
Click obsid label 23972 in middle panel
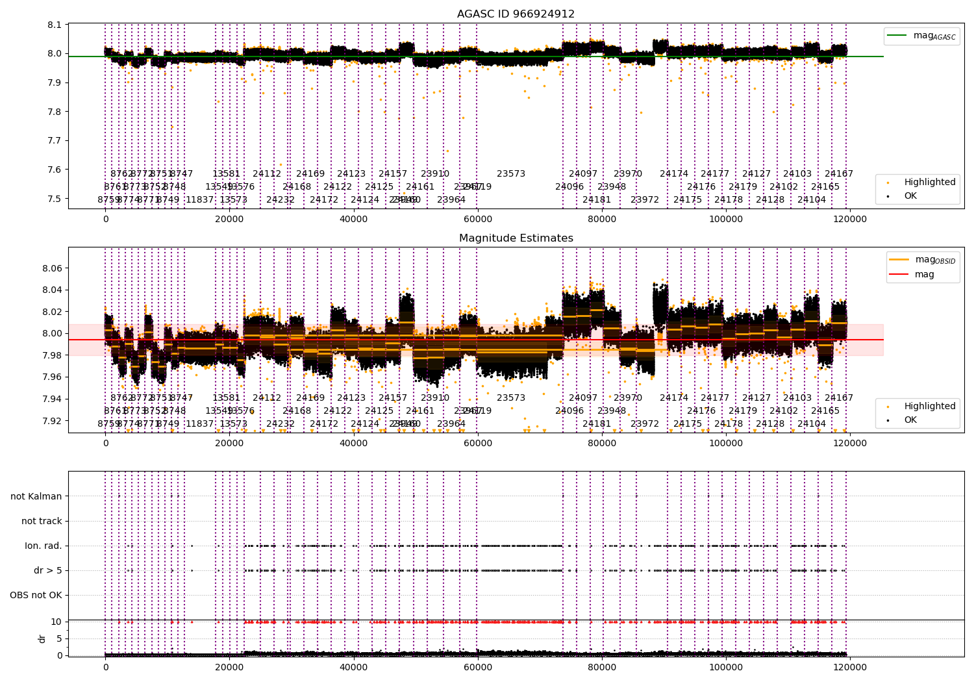pyautogui.click(x=645, y=424)
